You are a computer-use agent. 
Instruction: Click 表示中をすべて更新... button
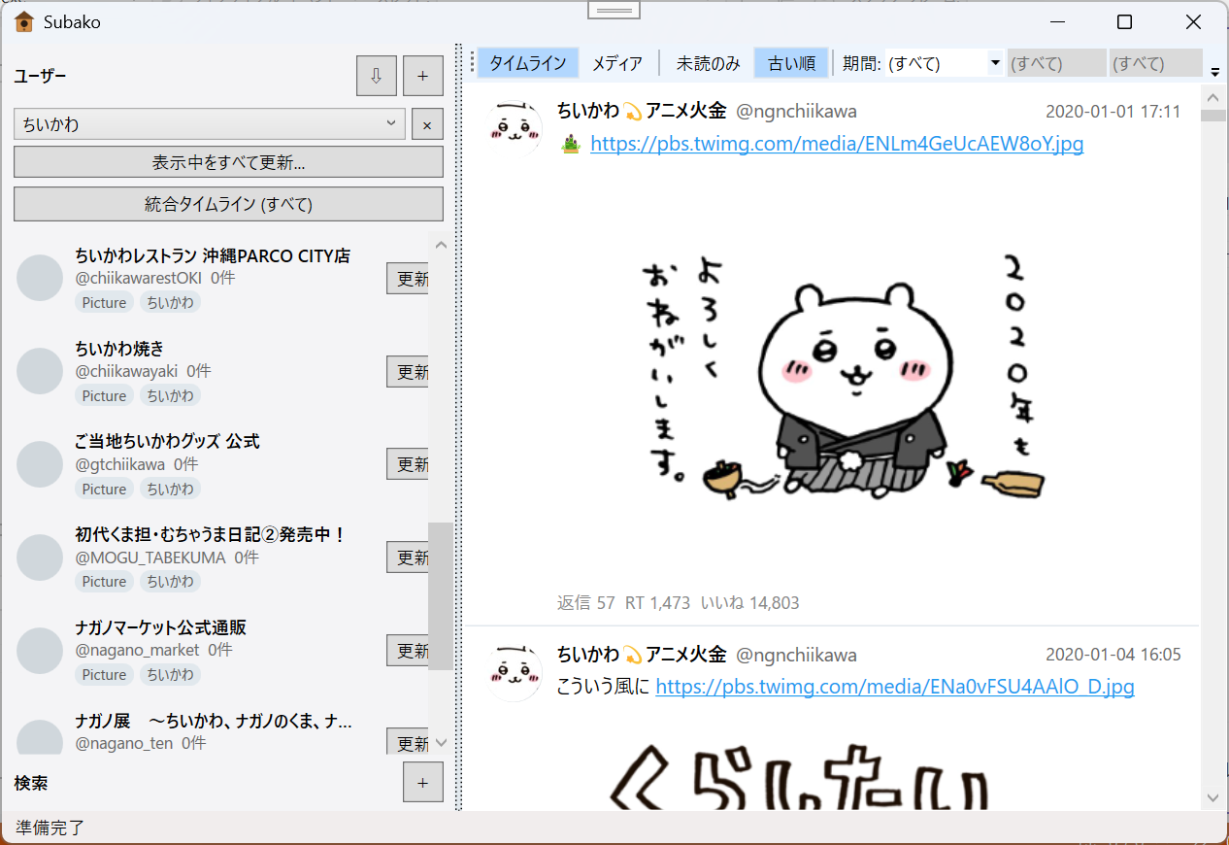click(228, 161)
